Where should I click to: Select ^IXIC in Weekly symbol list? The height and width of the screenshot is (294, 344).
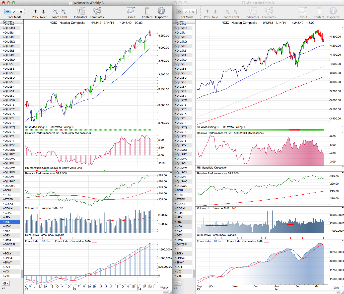10,222
